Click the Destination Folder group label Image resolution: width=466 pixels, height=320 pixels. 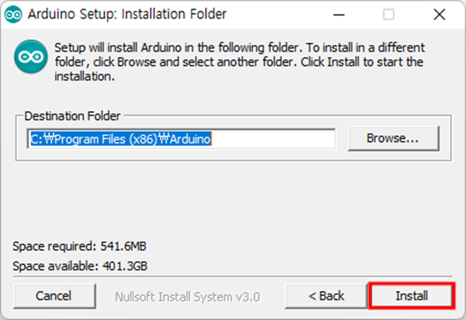(x=73, y=116)
